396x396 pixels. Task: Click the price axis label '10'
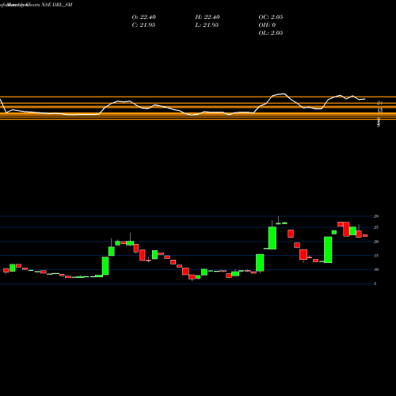(x=376, y=269)
